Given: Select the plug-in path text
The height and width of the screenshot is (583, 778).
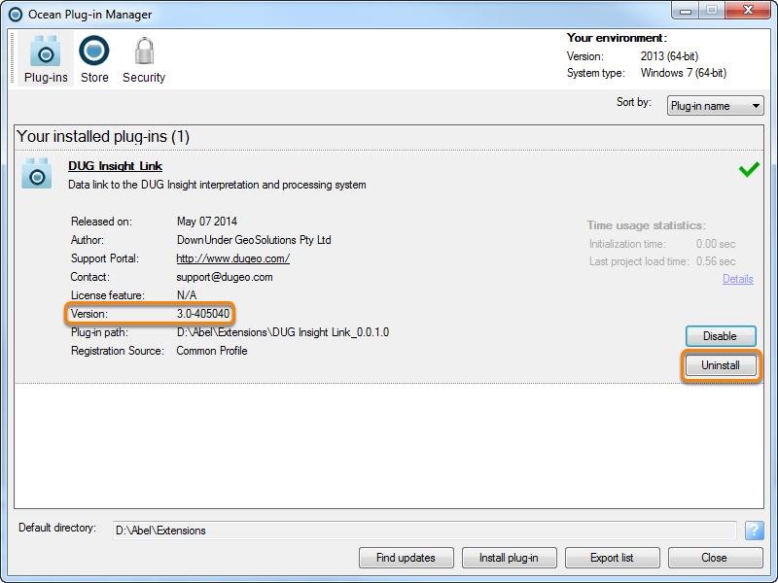Looking at the screenshot, I should [x=283, y=332].
